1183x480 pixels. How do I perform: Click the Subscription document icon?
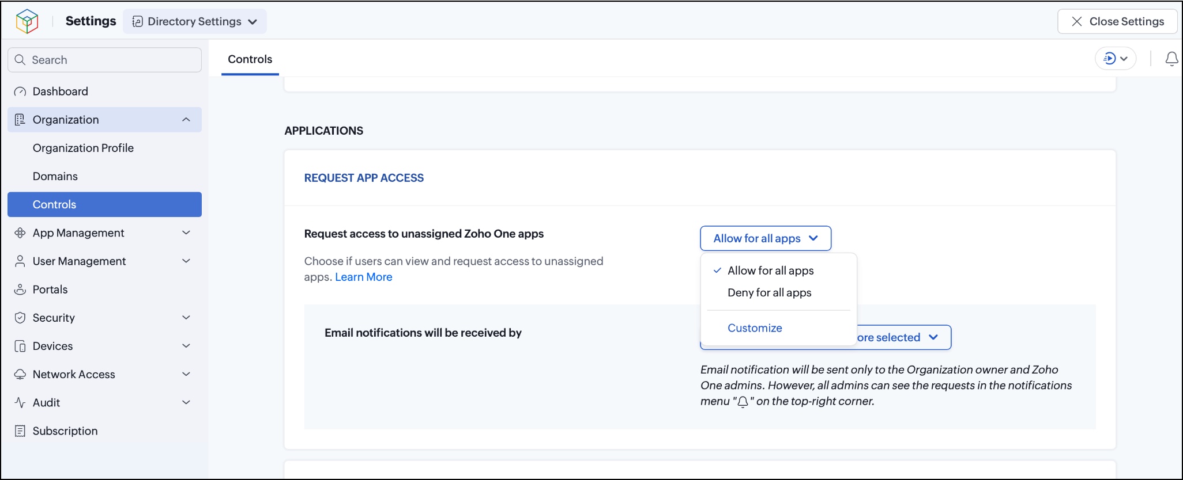tap(20, 431)
